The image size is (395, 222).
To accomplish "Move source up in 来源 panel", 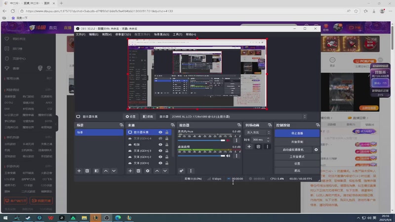I will pyautogui.click(x=157, y=171).
